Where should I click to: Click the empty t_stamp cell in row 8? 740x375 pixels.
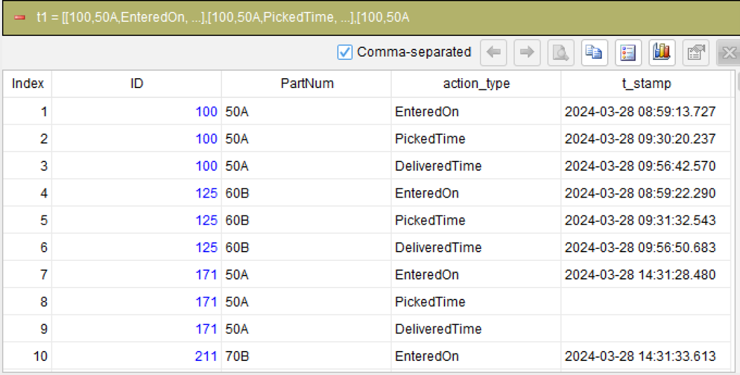[646, 302]
